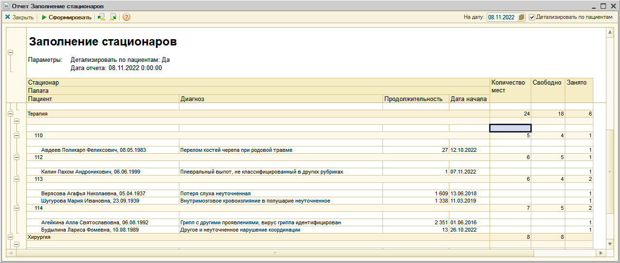Minimize the report window

pos(593,6)
